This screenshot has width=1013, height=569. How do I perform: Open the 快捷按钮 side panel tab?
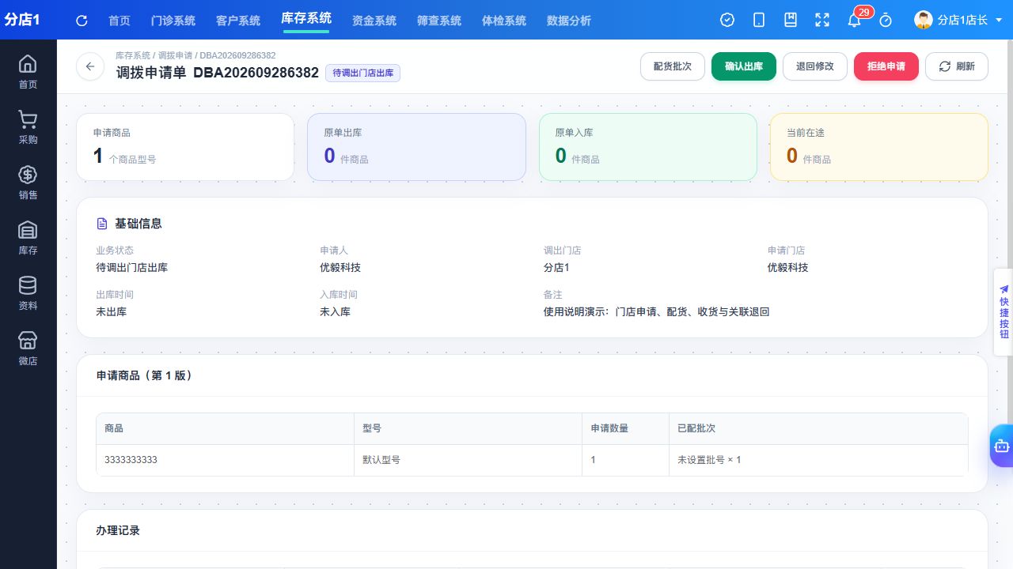click(1004, 312)
